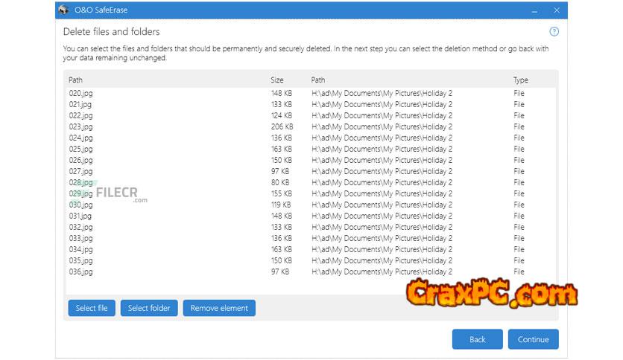Select the 031.jpg file row
623x360 pixels.
pos(311,216)
